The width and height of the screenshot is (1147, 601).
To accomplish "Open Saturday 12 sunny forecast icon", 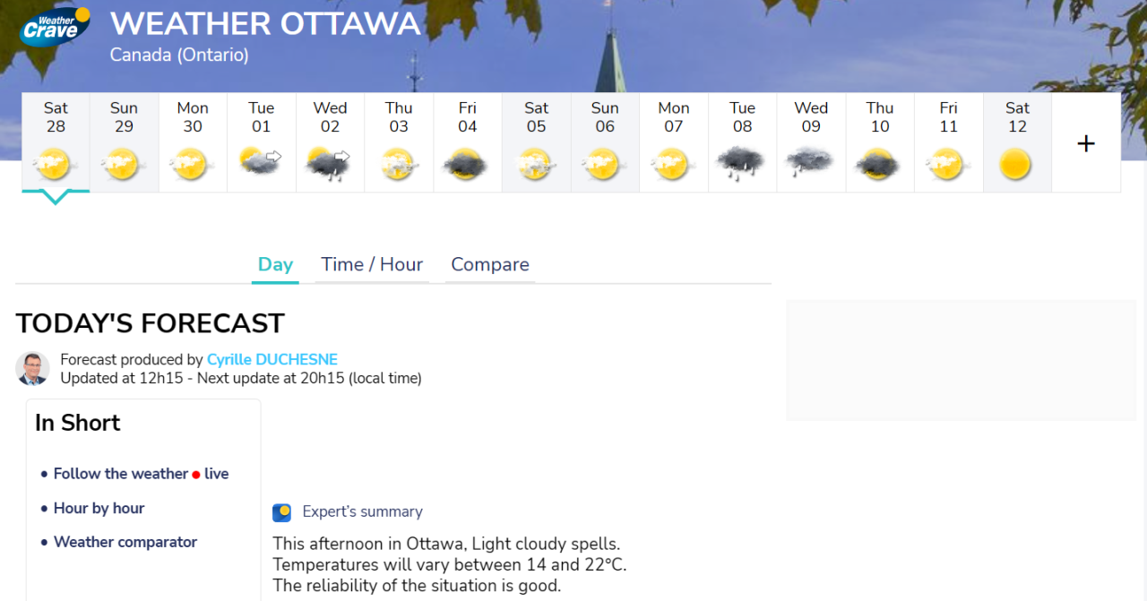I will click(x=1016, y=165).
